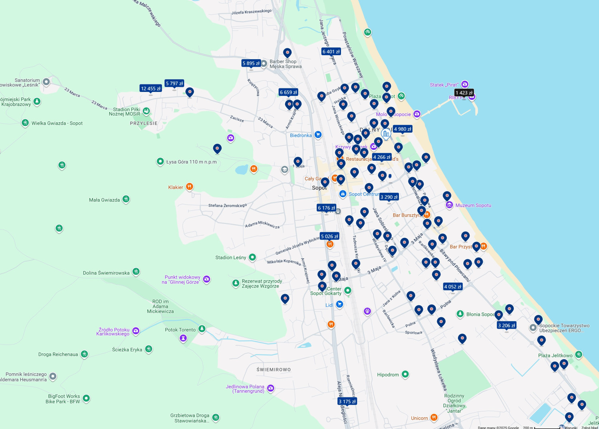Select the 6 176 zł price marker
Image resolution: width=599 pixels, height=429 pixels.
tap(326, 208)
